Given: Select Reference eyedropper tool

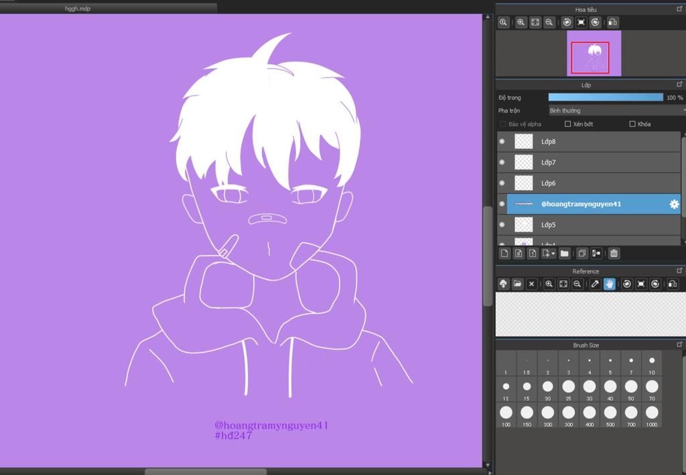Looking at the screenshot, I should coord(595,284).
